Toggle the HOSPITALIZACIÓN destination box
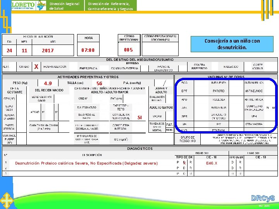This screenshot has width=279, height=209. coord(73,67)
